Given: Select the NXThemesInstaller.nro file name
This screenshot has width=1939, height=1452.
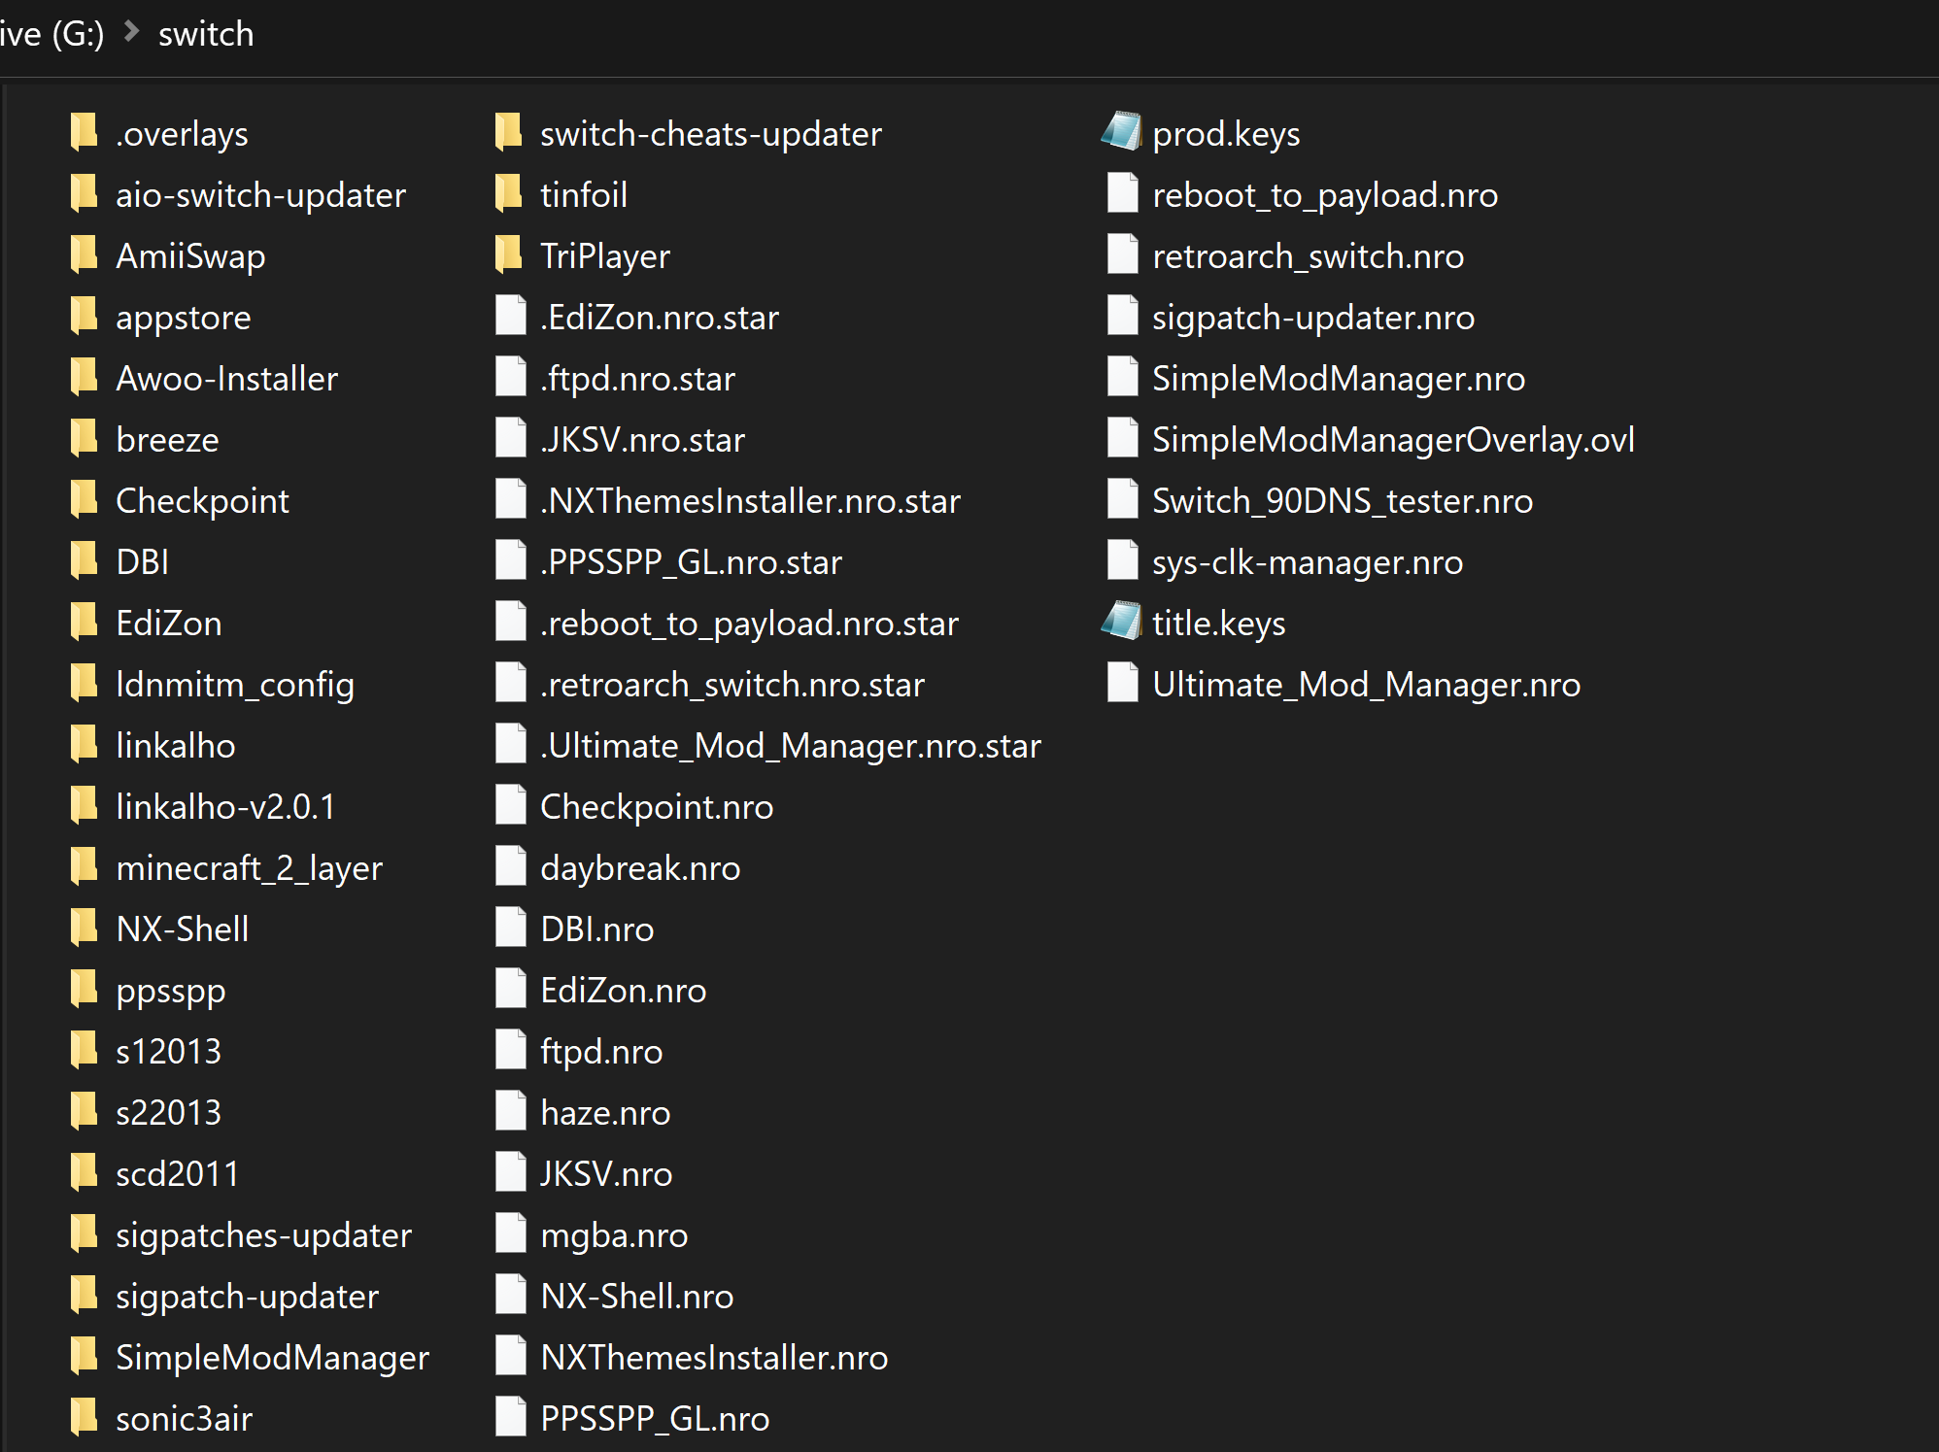Looking at the screenshot, I should click(x=714, y=1358).
